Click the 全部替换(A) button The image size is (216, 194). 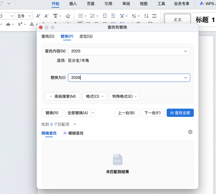coord(78,113)
